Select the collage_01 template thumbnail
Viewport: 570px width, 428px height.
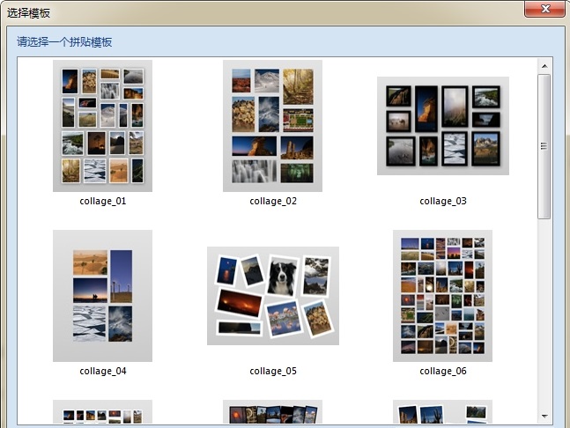click(x=102, y=126)
